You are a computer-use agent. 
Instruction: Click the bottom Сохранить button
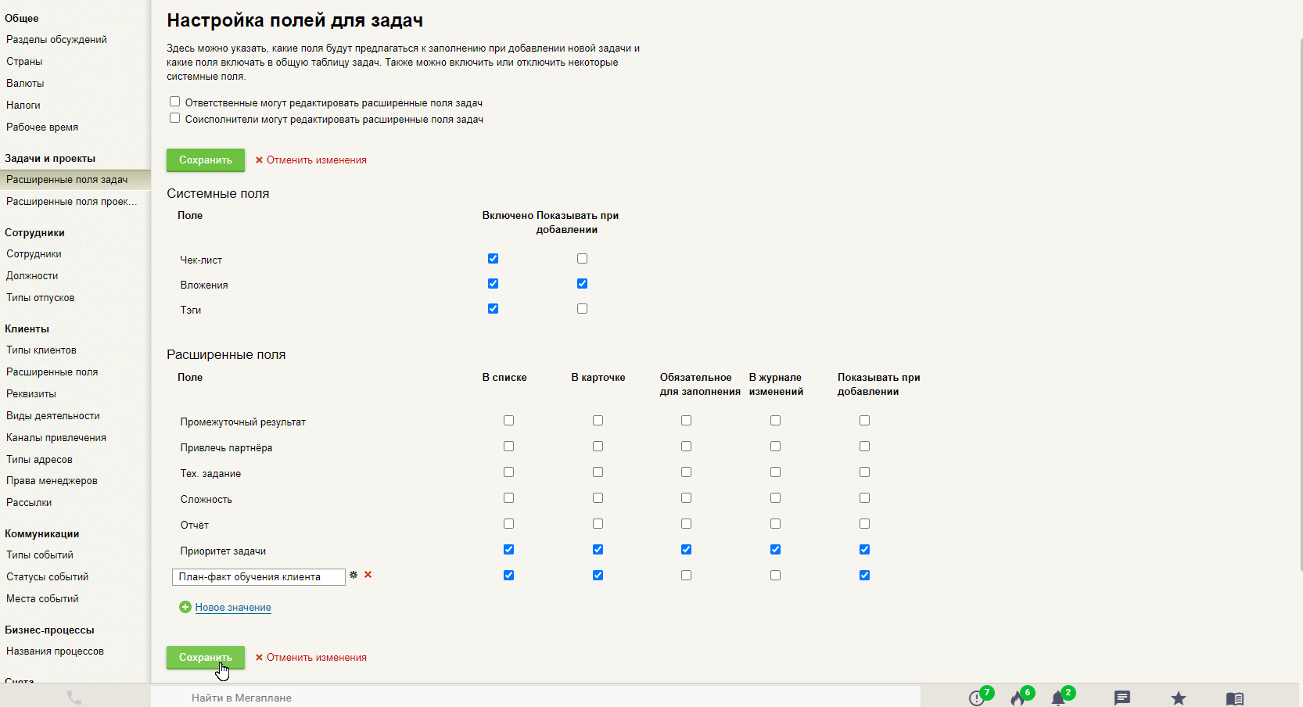[206, 657]
